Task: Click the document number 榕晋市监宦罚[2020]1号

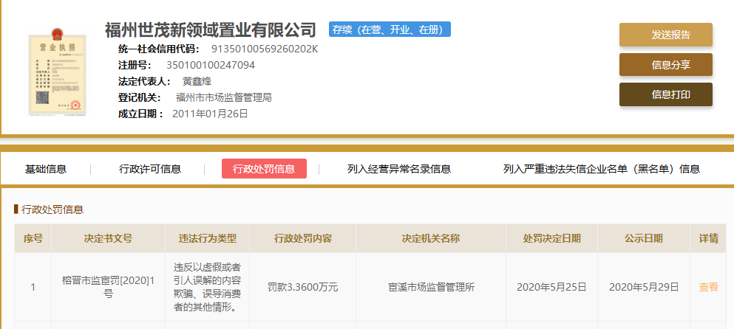Action: (x=108, y=287)
